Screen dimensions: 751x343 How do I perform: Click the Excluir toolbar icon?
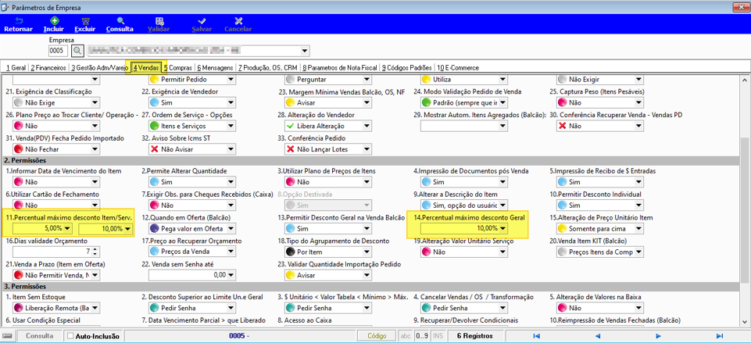(85, 21)
